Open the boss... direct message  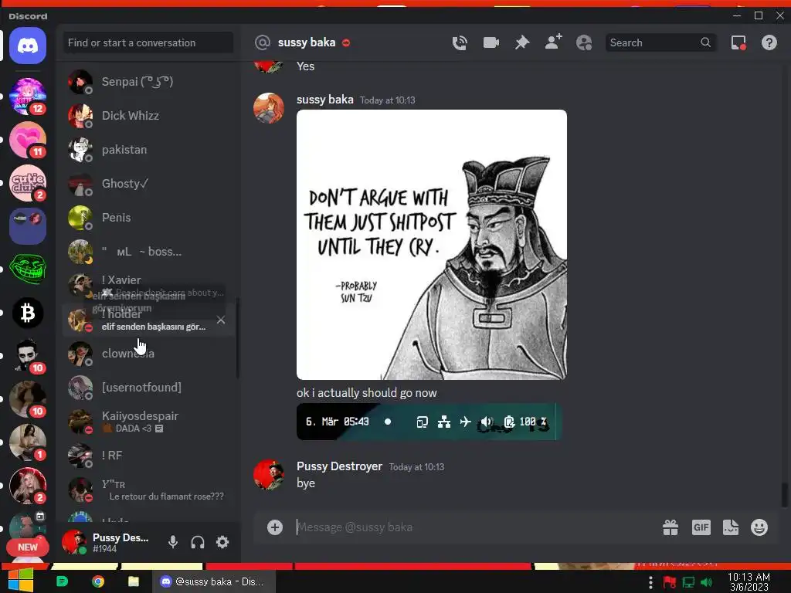click(x=148, y=252)
